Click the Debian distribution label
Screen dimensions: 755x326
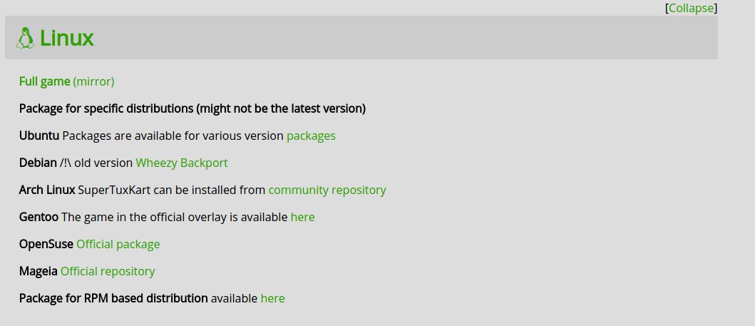coord(38,163)
